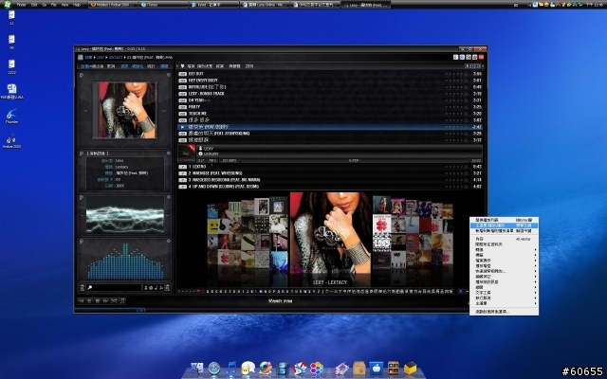This screenshot has width=607, height=379.
Task: Open the colorful flower icon in dock
Action: pyautogui.click(x=316, y=369)
